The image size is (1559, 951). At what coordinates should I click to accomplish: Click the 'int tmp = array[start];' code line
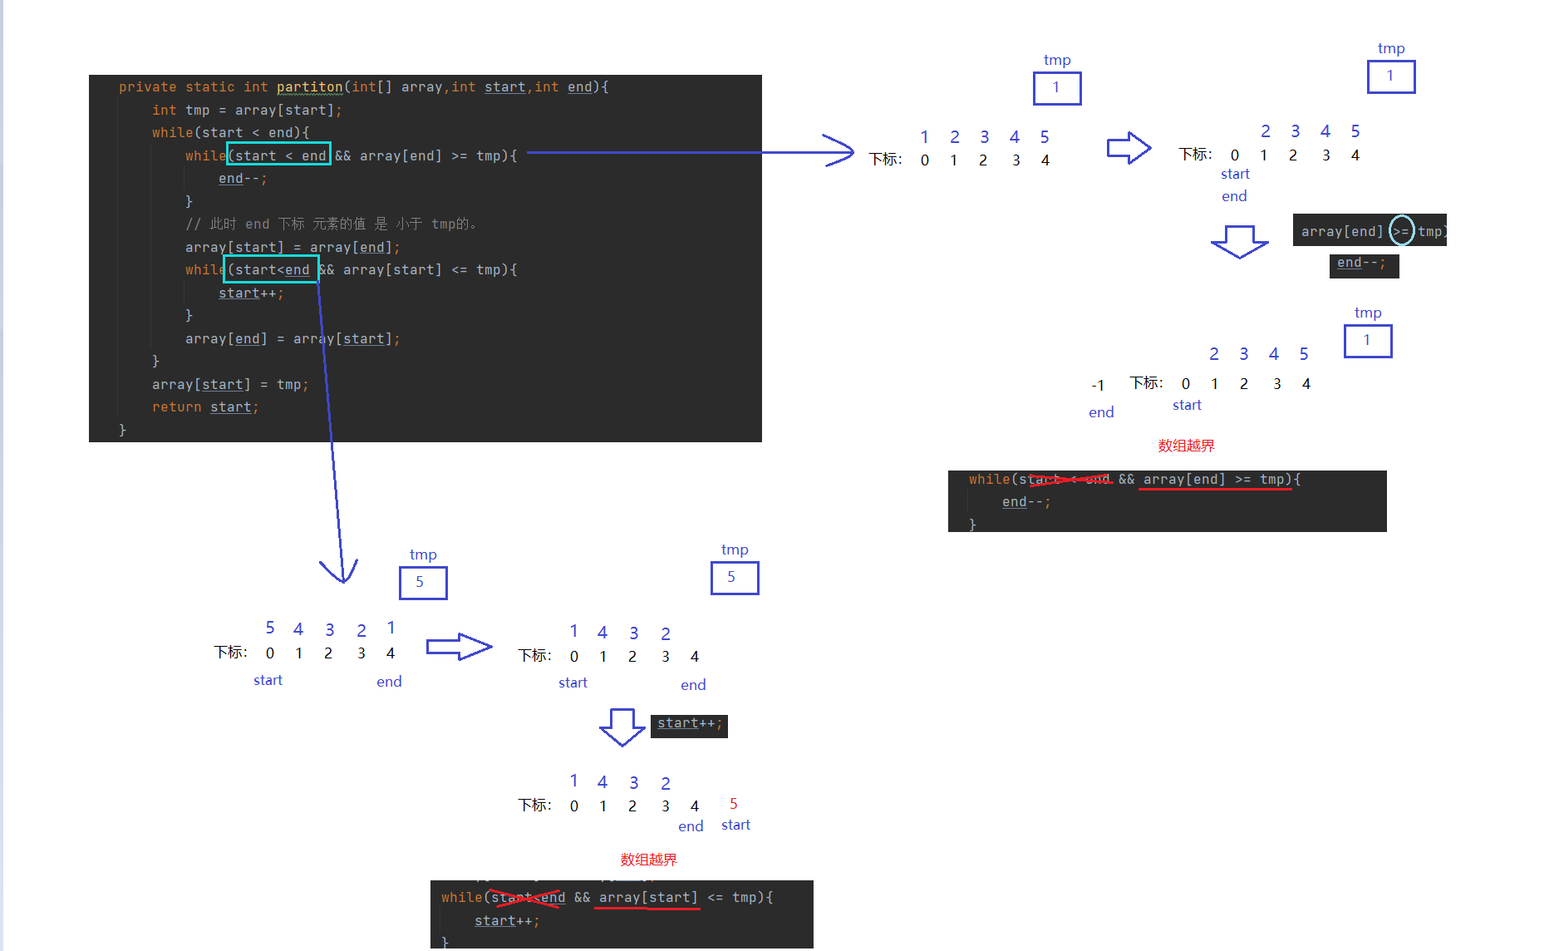247,110
